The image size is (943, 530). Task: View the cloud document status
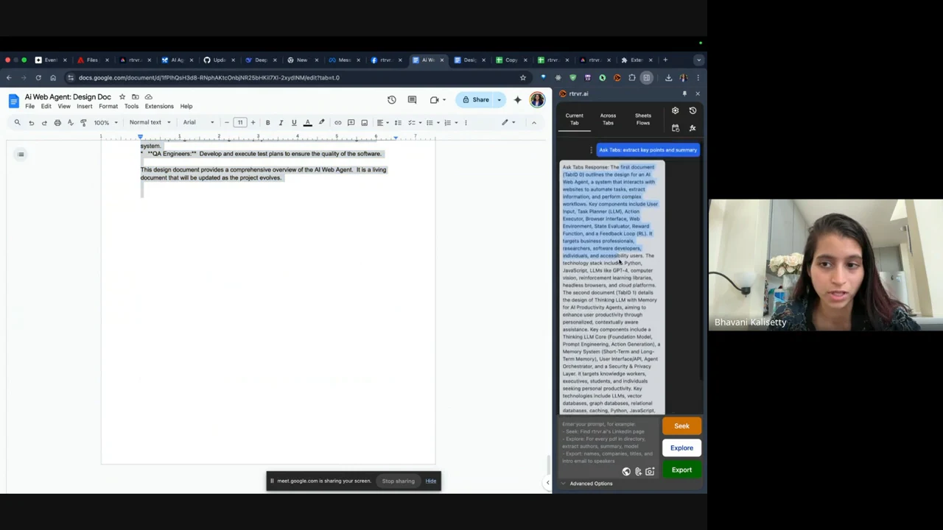pyautogui.click(x=148, y=97)
